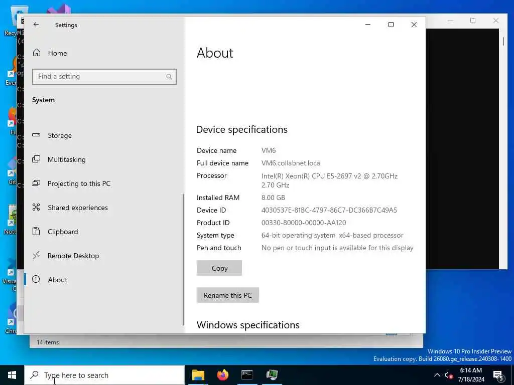Open the notification center icon

tap(498, 375)
